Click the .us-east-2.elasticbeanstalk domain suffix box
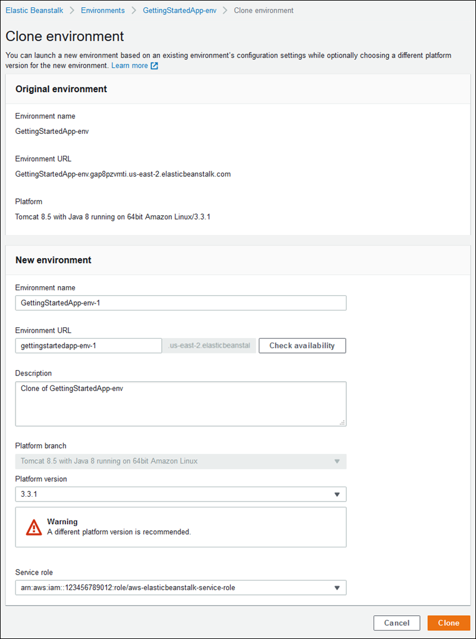Screen dimensions: 476x639 pyautogui.click(x=210, y=346)
